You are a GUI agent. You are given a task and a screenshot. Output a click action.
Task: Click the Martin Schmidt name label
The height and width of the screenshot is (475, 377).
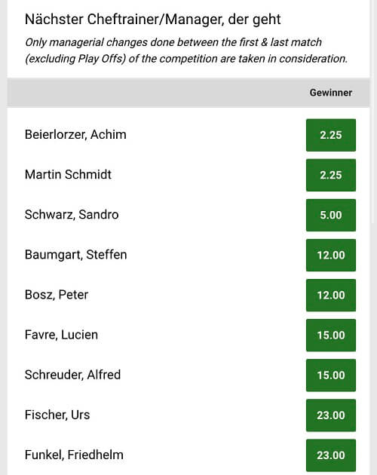[x=68, y=174]
